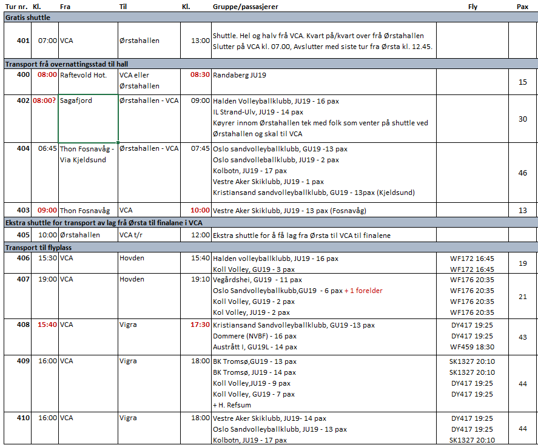Select the 'Raftevold Hot.' departure cell
The width and height of the screenshot is (538, 445).
click(83, 76)
